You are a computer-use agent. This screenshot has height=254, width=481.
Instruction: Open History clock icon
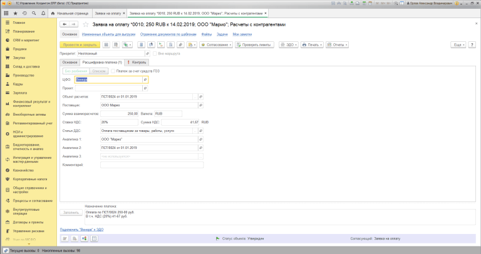24,14
